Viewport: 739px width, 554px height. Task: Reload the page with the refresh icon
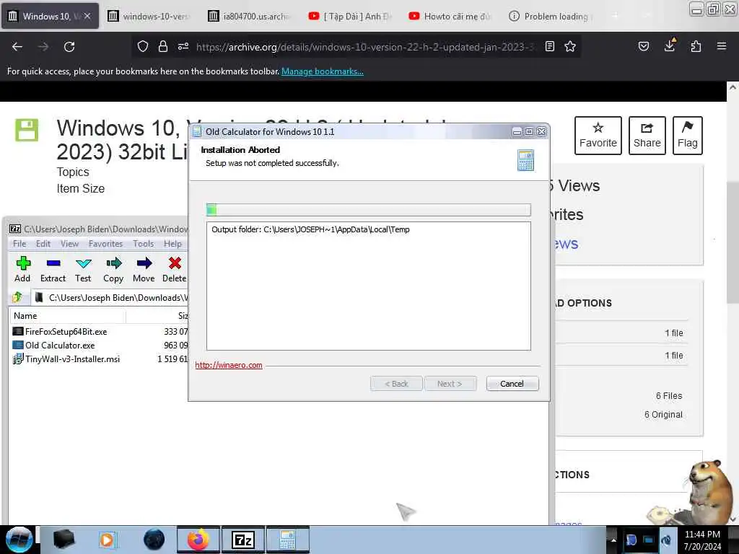69,47
